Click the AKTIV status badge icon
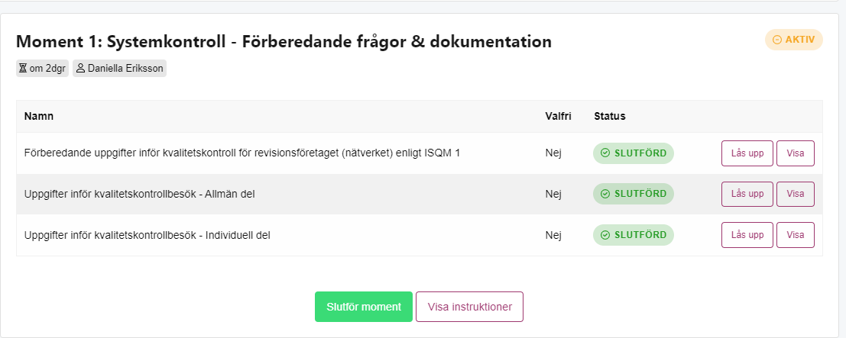The width and height of the screenshot is (846, 338). point(777,40)
